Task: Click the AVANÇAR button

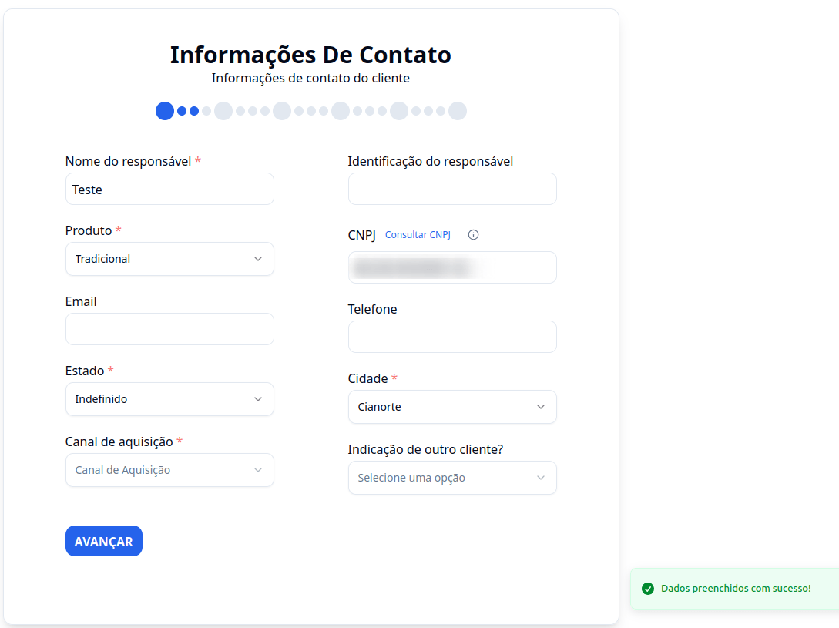Action: pyautogui.click(x=103, y=540)
